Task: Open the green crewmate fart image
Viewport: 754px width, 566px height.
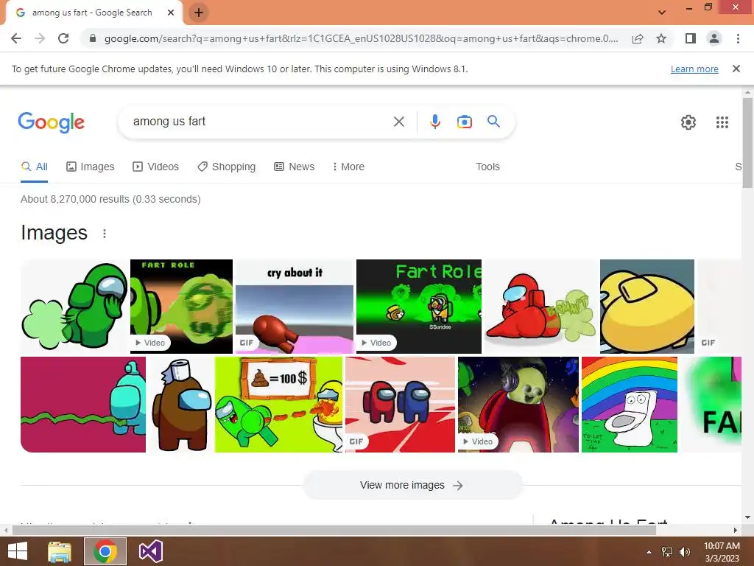Action: tap(74, 306)
